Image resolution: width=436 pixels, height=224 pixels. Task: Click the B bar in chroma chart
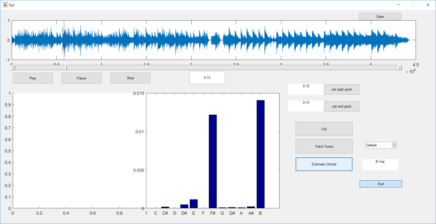260,154
